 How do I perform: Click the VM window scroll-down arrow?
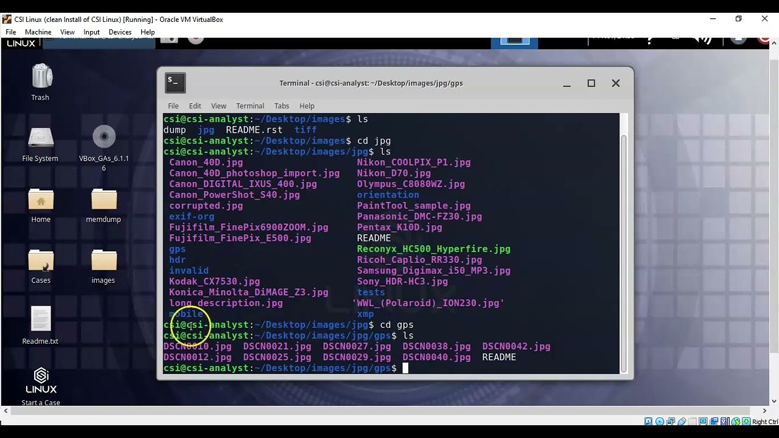point(774,401)
